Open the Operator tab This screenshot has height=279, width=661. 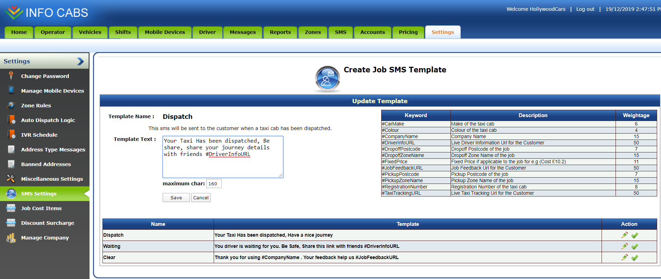tap(53, 32)
